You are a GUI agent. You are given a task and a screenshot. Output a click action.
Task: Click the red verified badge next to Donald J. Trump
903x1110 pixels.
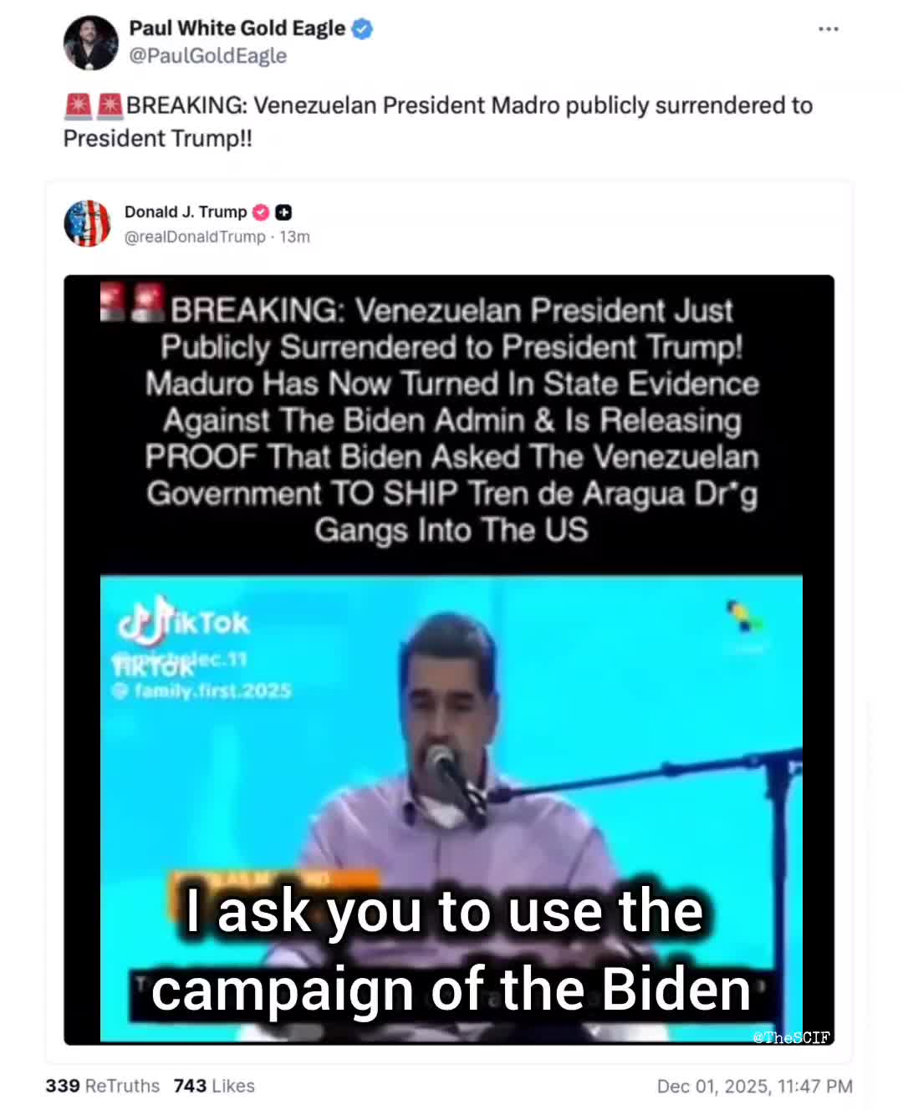click(x=261, y=212)
